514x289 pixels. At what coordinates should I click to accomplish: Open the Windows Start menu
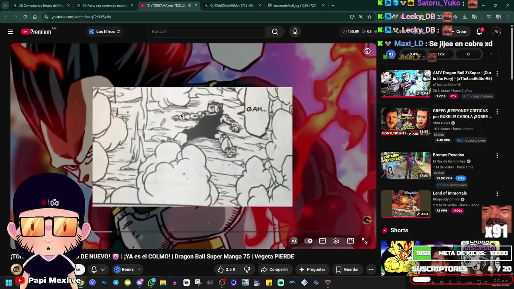(8, 283)
